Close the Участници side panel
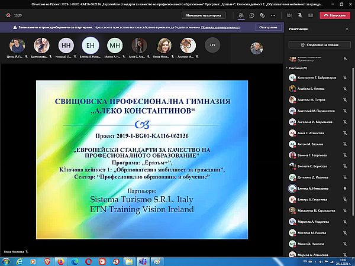The height and width of the screenshot is (266, 355). click(346, 28)
